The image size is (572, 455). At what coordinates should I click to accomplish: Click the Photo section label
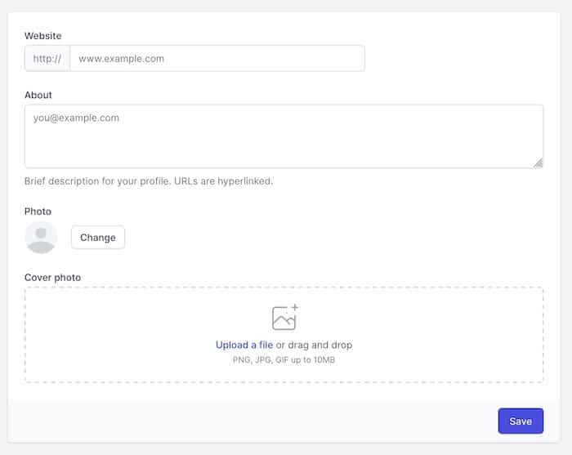coord(38,212)
